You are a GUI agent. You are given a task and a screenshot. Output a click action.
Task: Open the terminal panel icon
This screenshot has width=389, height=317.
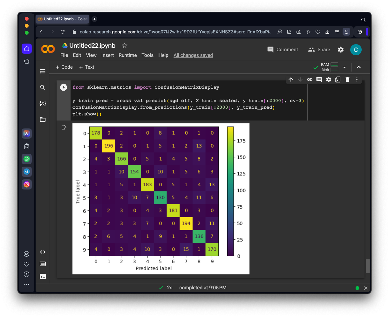point(43,276)
